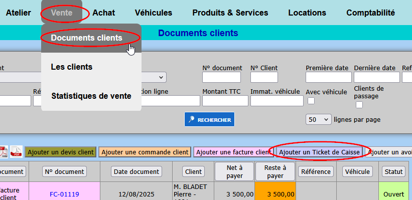Viewport: 412px width, 200px height.
Task: Click the Dernière date field
Action: [x=377, y=77]
